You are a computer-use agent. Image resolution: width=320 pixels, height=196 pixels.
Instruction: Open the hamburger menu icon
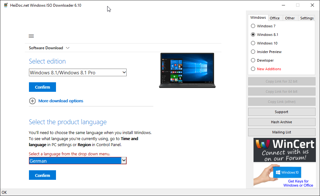click(31, 36)
